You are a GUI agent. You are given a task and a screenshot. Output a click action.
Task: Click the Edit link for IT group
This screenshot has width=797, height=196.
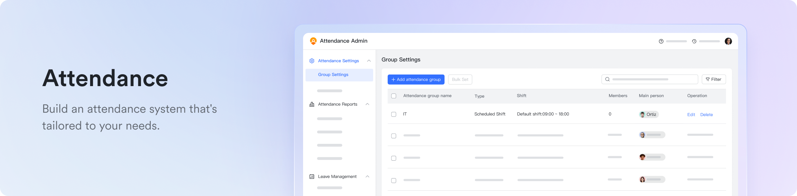pyautogui.click(x=691, y=115)
